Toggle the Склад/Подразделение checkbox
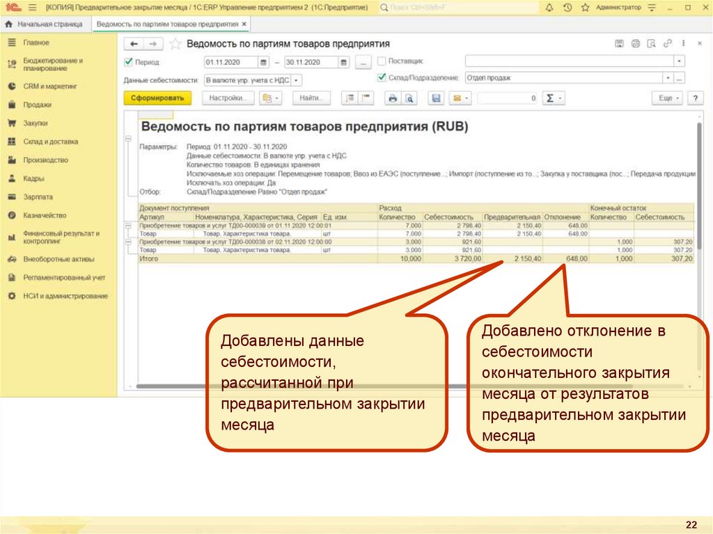 coord(381,77)
